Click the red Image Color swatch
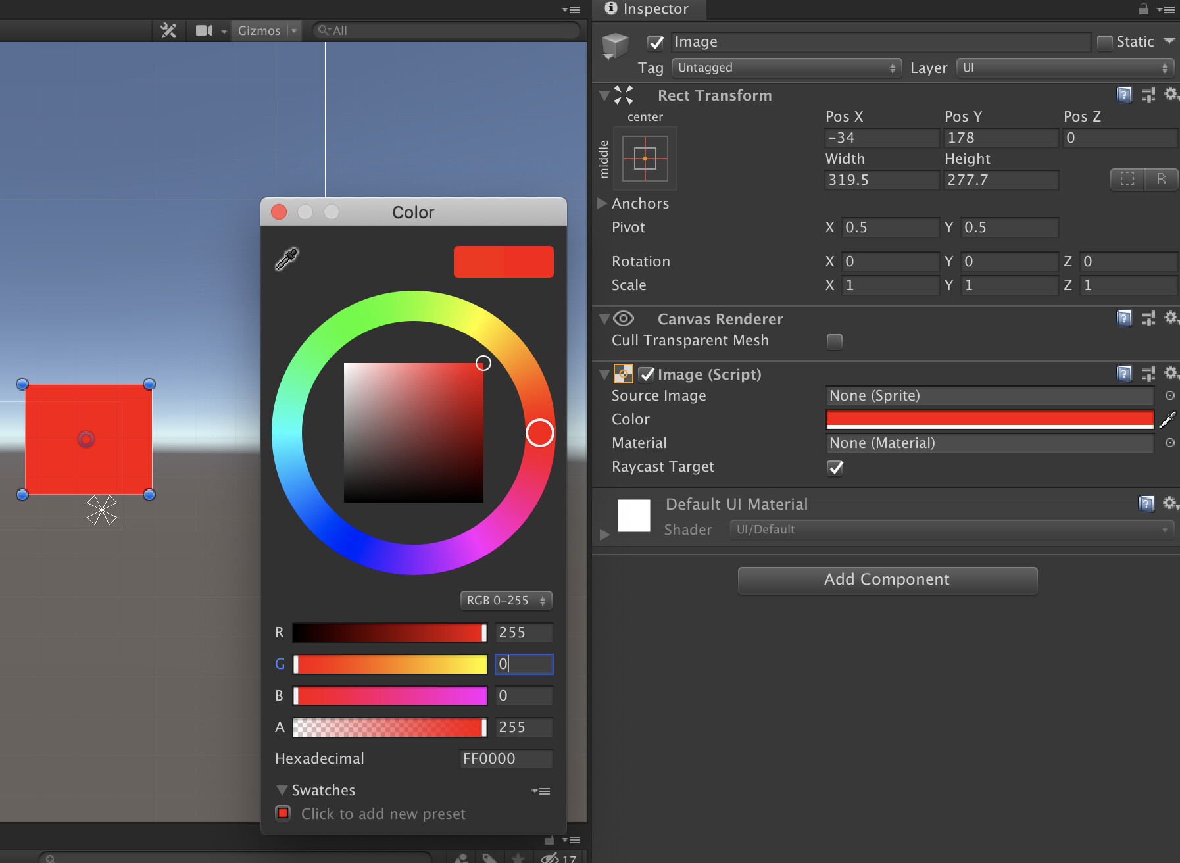 point(989,418)
